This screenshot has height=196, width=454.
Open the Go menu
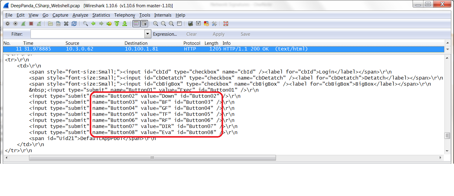[45, 15]
